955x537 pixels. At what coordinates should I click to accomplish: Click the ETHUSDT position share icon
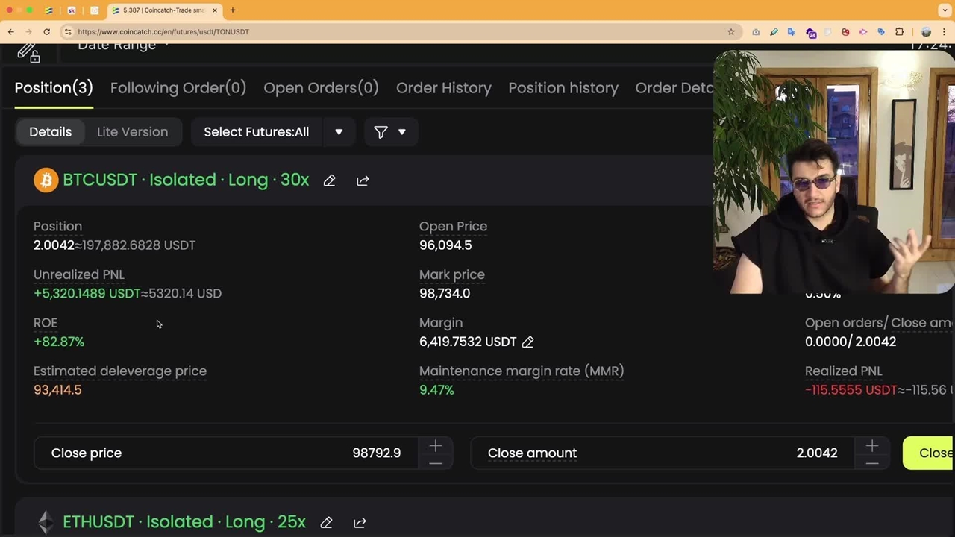point(360,522)
